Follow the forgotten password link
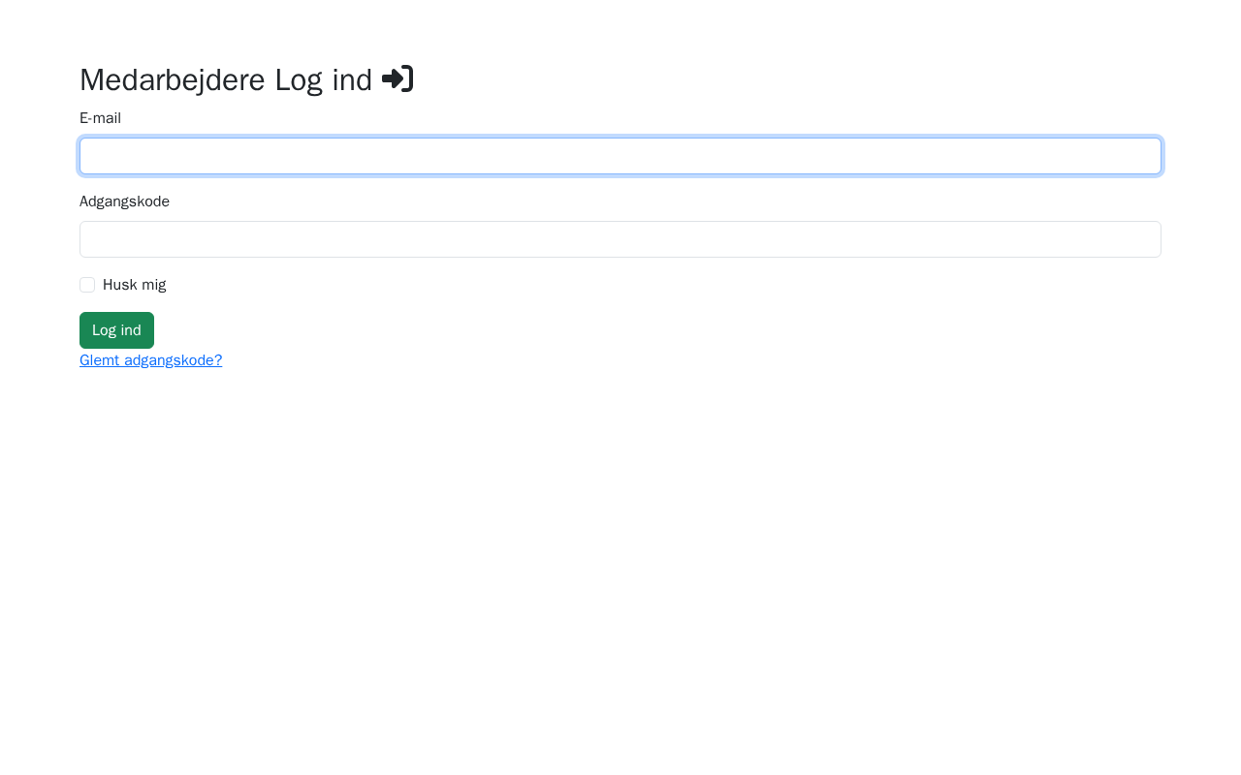 click(x=150, y=360)
